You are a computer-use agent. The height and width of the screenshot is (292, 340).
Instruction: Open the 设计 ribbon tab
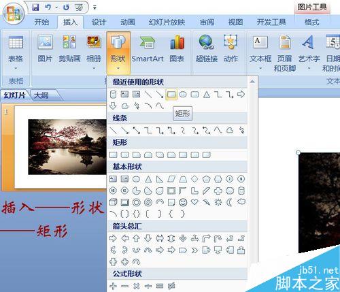pyautogui.click(x=99, y=22)
